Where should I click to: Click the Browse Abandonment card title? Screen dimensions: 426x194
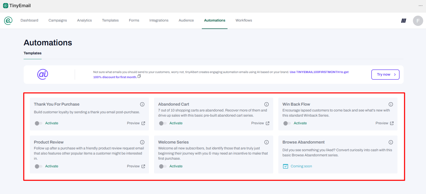[304, 142]
